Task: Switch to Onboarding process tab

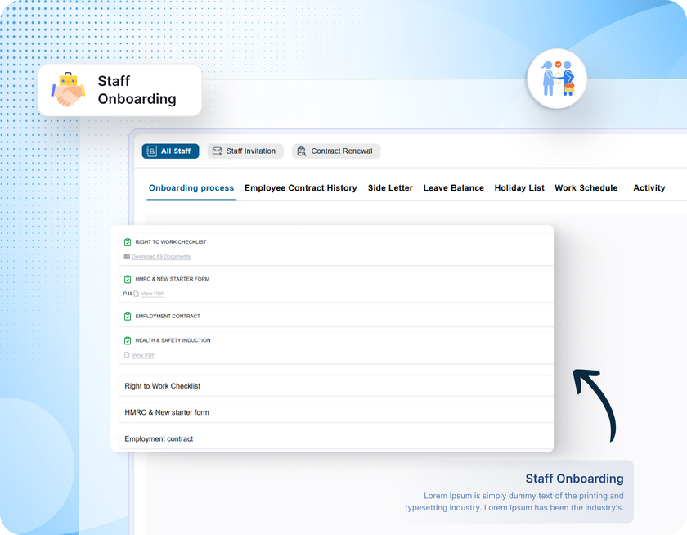Action: (191, 188)
